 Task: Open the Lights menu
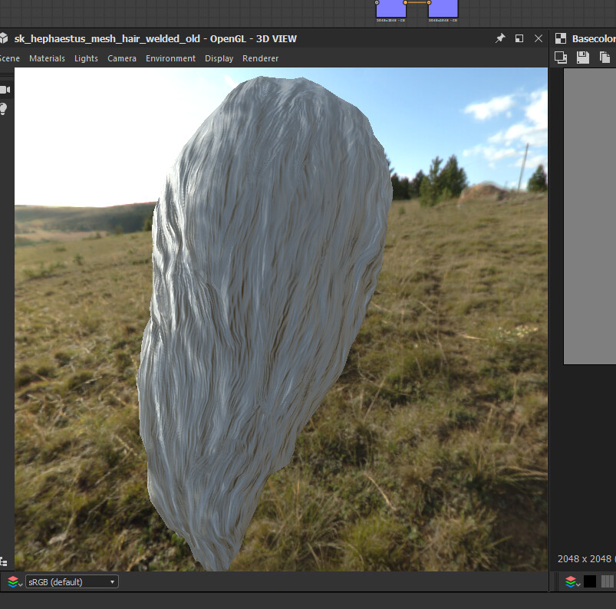[x=86, y=58]
